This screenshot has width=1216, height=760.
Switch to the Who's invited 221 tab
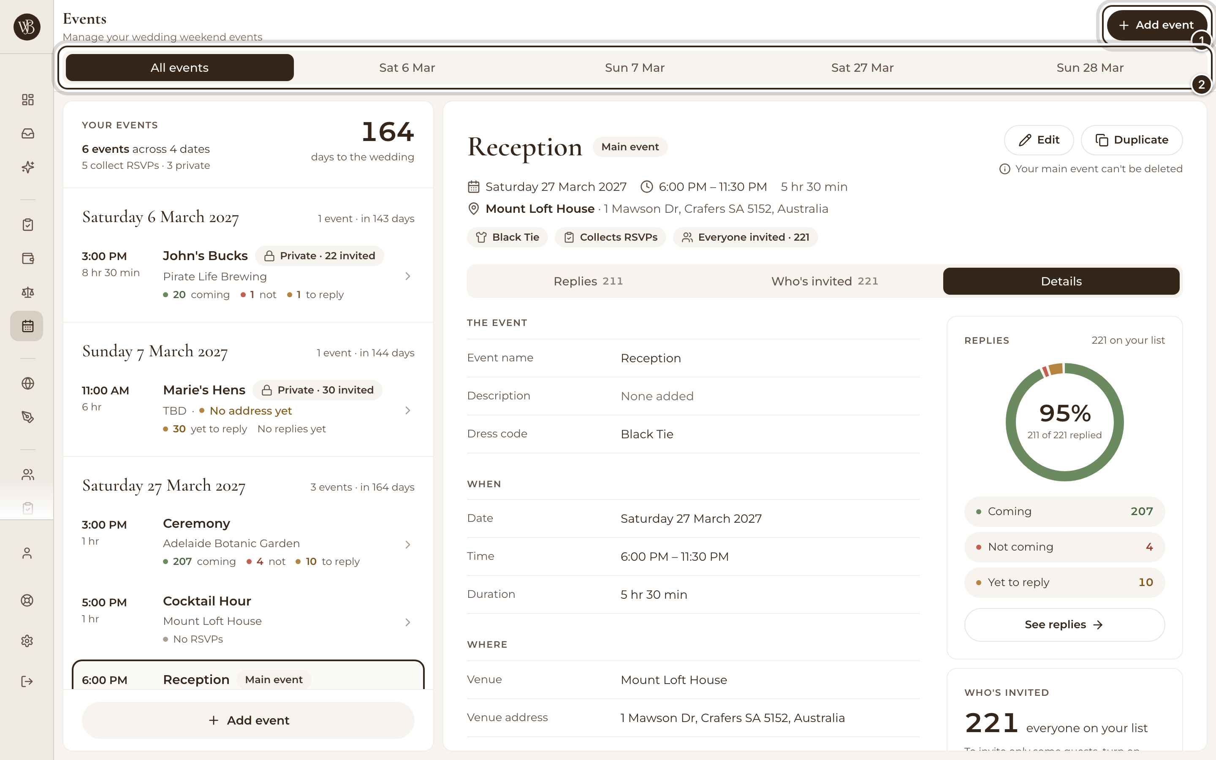click(x=825, y=281)
